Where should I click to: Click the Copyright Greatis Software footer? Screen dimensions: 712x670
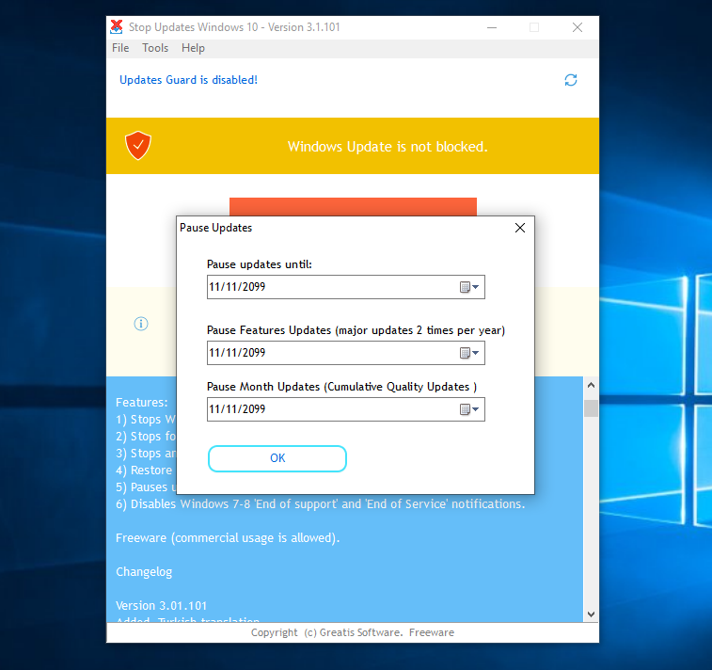[353, 632]
